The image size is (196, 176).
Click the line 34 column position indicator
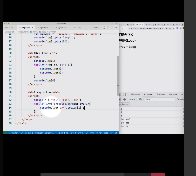point(63,133)
